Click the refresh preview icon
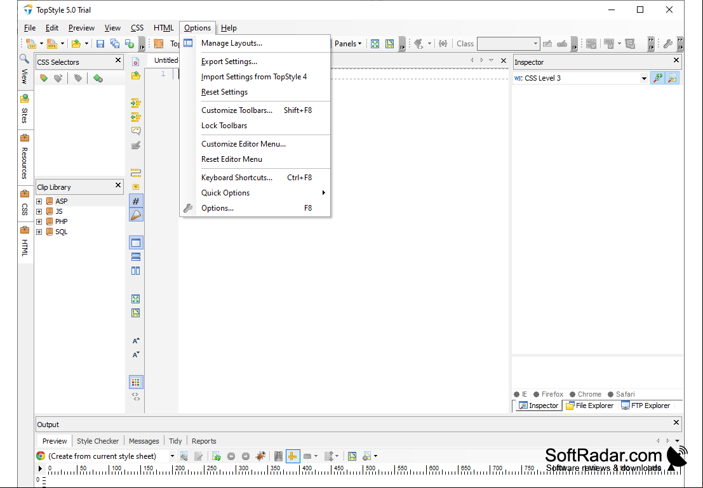Viewport: 703px width, 488px height. point(217,456)
